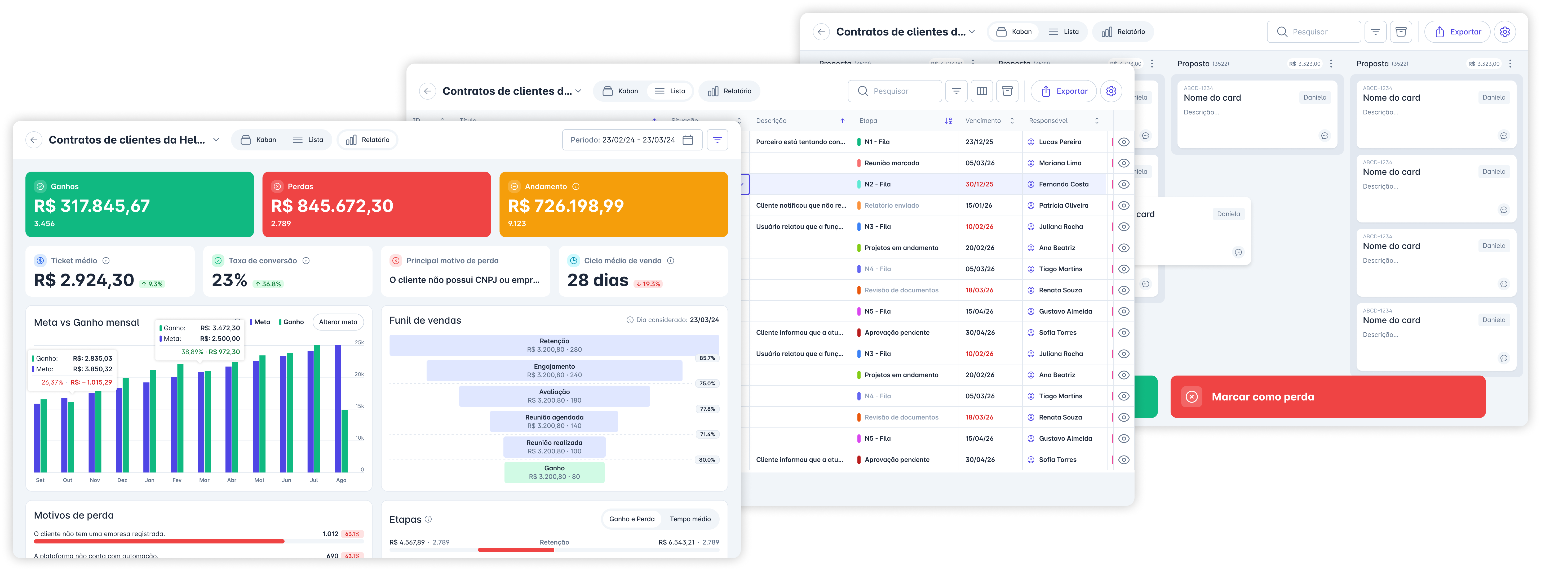Click Exportar in middle Lista window

(x=1064, y=91)
